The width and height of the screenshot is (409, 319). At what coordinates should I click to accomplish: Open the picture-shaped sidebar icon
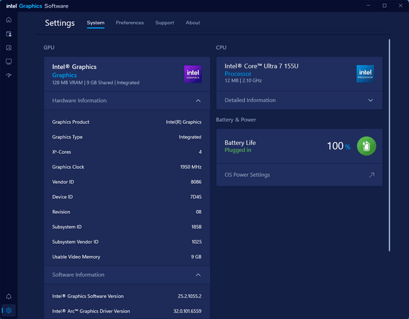pyautogui.click(x=9, y=48)
